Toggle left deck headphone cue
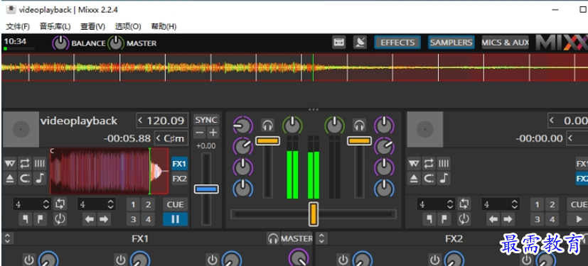Viewport: 588px width, 266px height. 268,125
